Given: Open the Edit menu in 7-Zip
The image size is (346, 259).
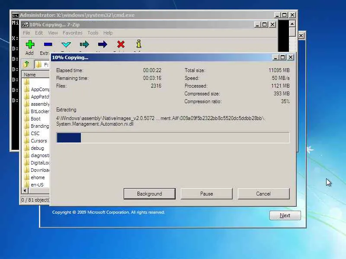Looking at the screenshot, I should click(x=39, y=33).
